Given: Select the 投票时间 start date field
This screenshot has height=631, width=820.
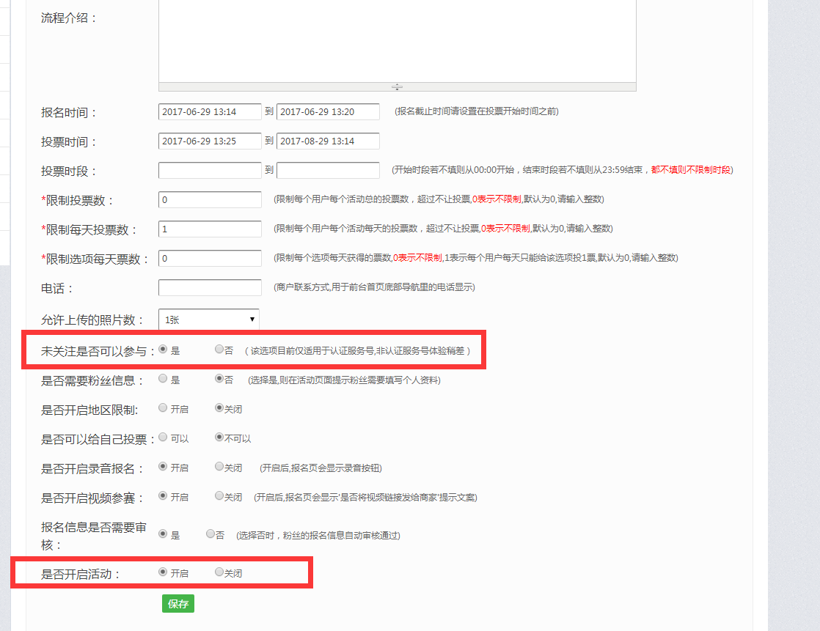Looking at the screenshot, I should (209, 141).
